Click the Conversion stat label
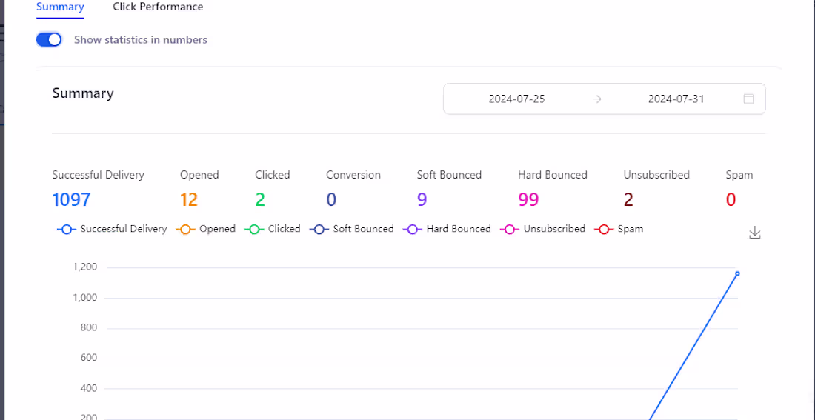 [353, 175]
